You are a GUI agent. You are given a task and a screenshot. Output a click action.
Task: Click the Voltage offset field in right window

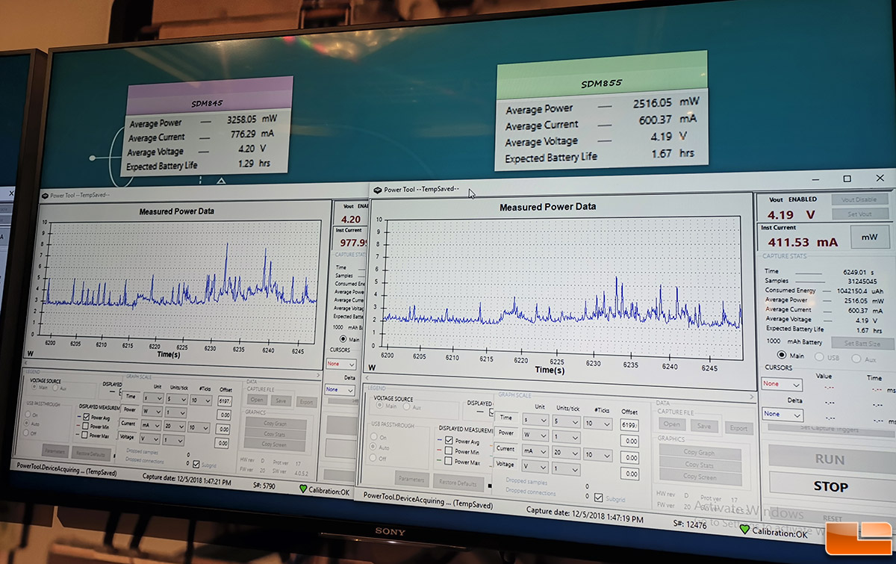629,474
